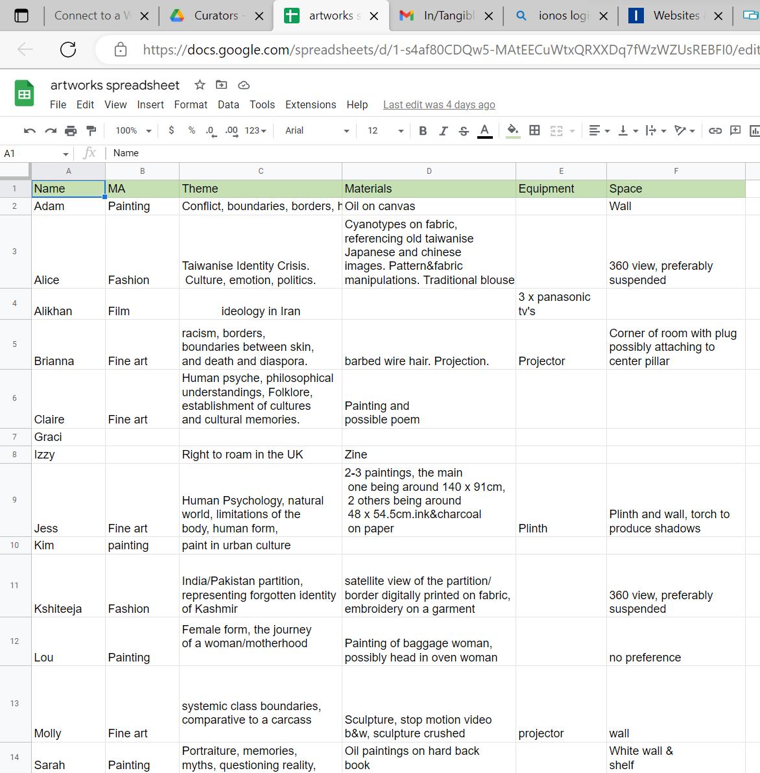The image size is (760, 773).
Task: Open the Edit menu
Action: pos(85,104)
